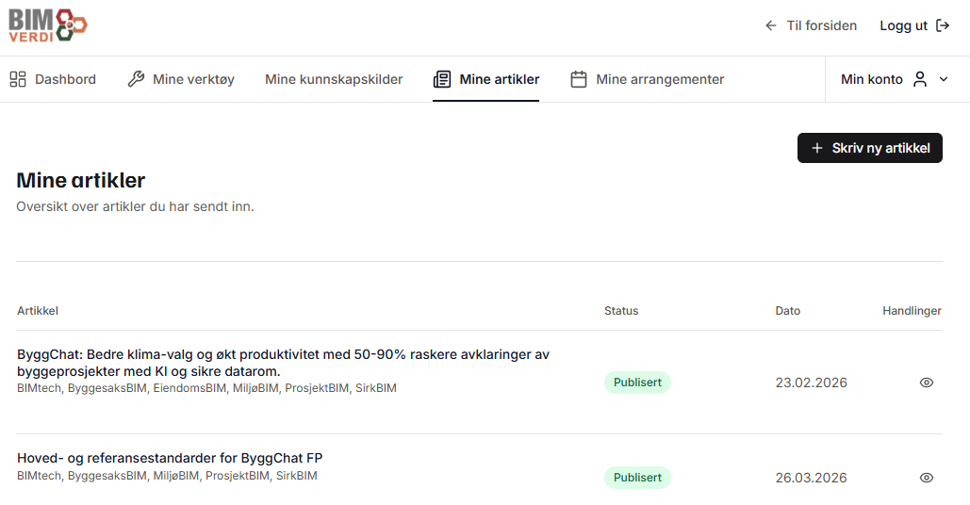
Task: Follow the Til forsiden link
Action: (x=811, y=25)
